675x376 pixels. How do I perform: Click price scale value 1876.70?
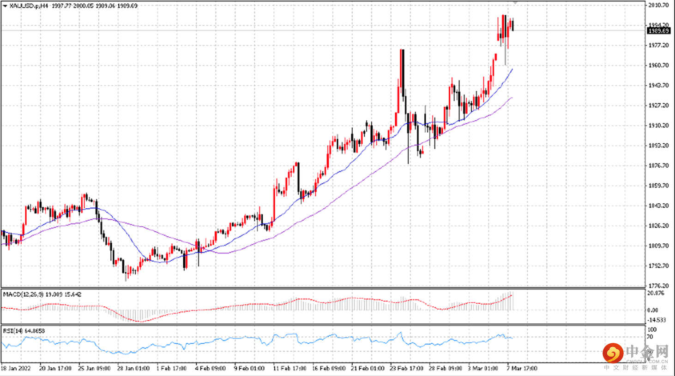tap(658, 165)
